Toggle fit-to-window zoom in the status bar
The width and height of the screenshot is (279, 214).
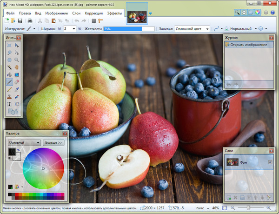[x=225, y=208]
